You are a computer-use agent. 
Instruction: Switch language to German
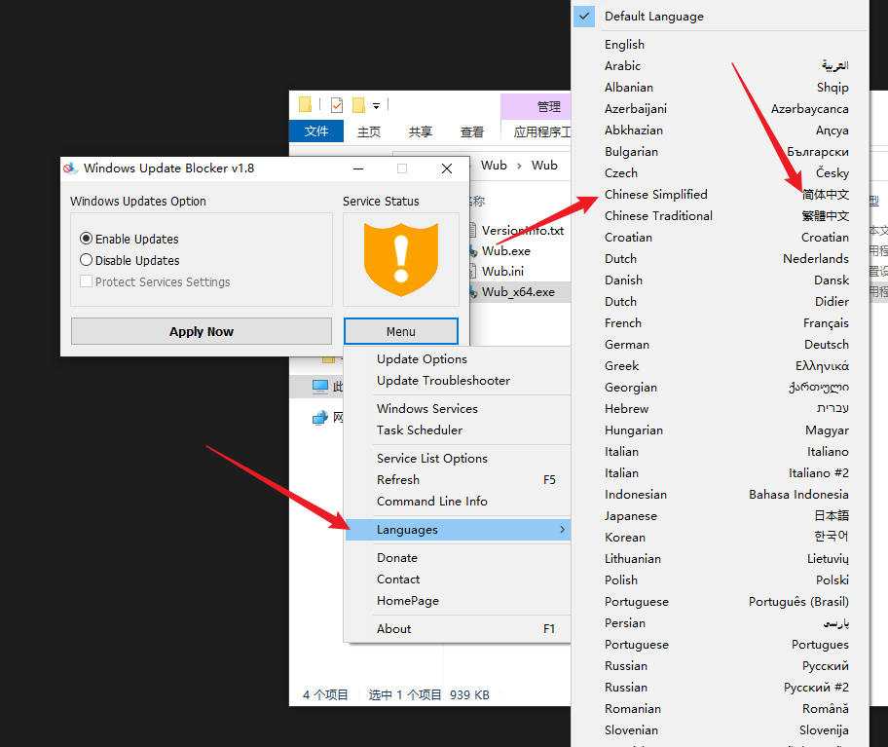(x=720, y=345)
